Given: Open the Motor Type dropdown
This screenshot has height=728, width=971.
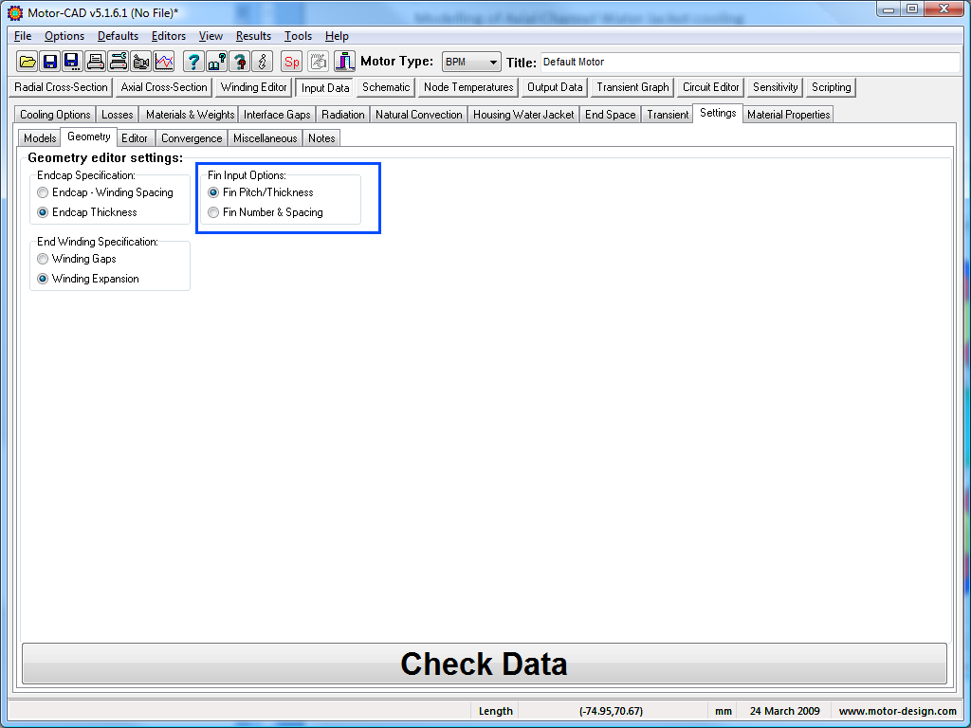Looking at the screenshot, I should point(471,62).
